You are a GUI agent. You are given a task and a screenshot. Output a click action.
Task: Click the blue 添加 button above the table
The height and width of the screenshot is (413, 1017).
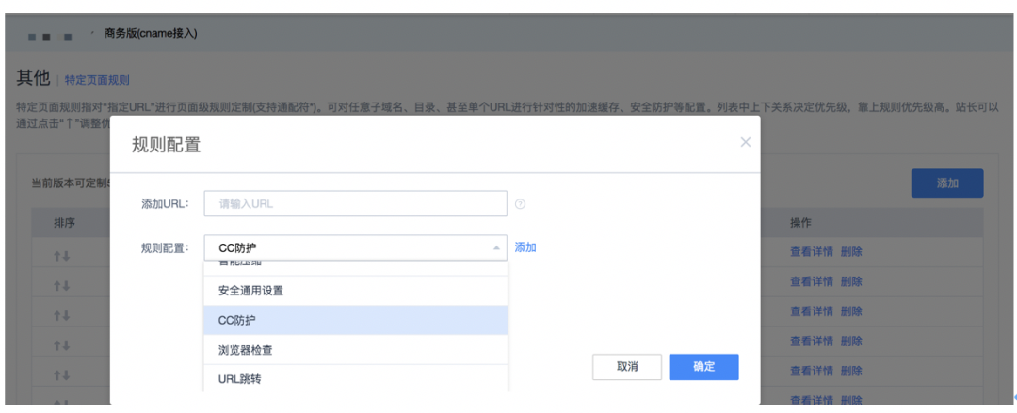[946, 183]
